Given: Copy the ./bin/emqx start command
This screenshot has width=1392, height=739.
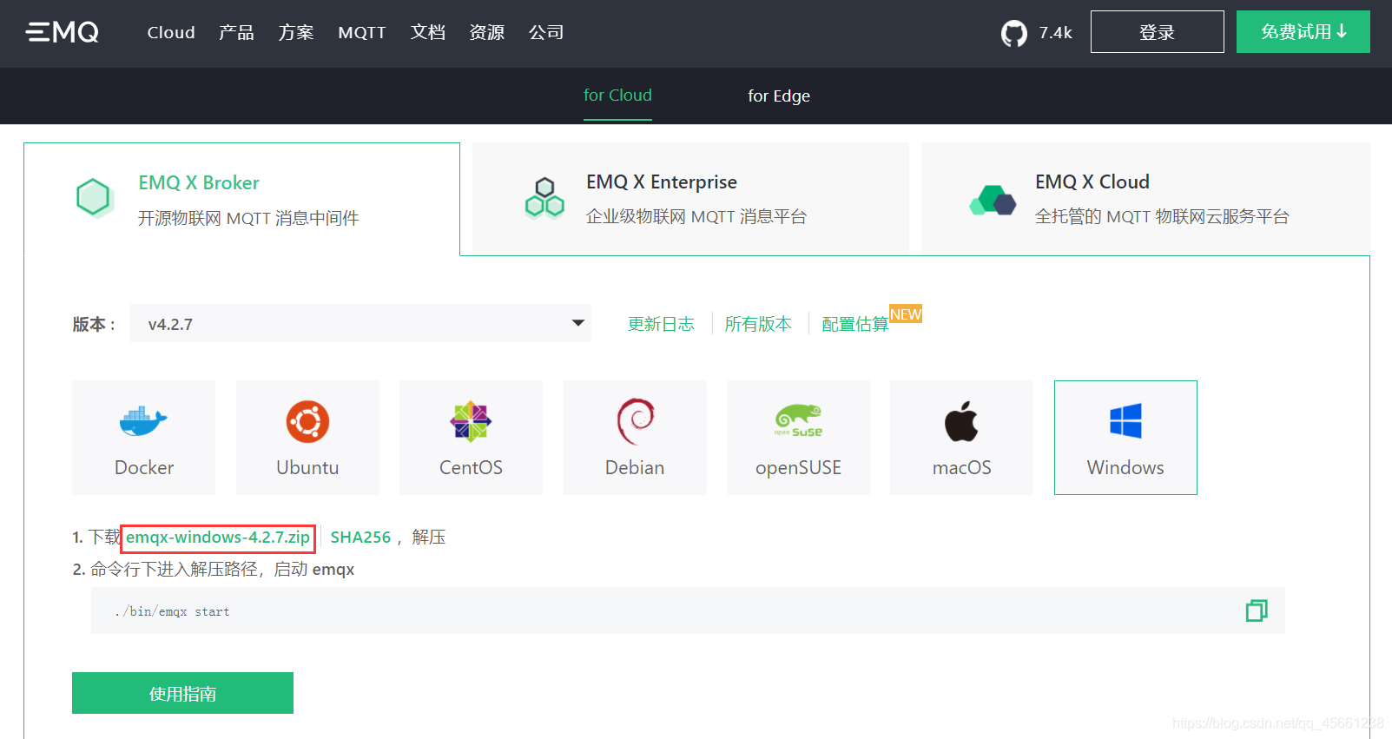Looking at the screenshot, I should 1257,610.
